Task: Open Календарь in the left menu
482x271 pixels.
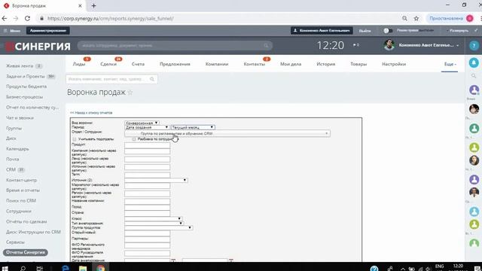Action: pos(17,149)
